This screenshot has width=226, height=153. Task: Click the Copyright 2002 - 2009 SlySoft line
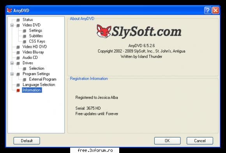coord(141,51)
